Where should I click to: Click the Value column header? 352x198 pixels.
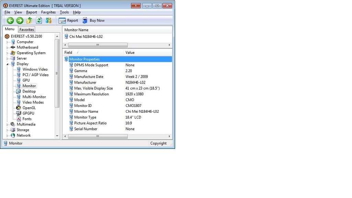coord(148,53)
